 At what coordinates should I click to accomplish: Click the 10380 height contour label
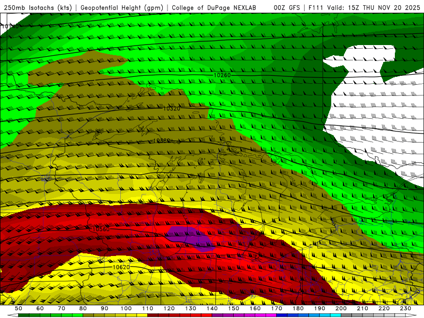coord(162,140)
